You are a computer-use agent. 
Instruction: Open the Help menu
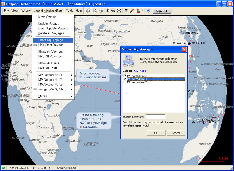tap(79, 11)
